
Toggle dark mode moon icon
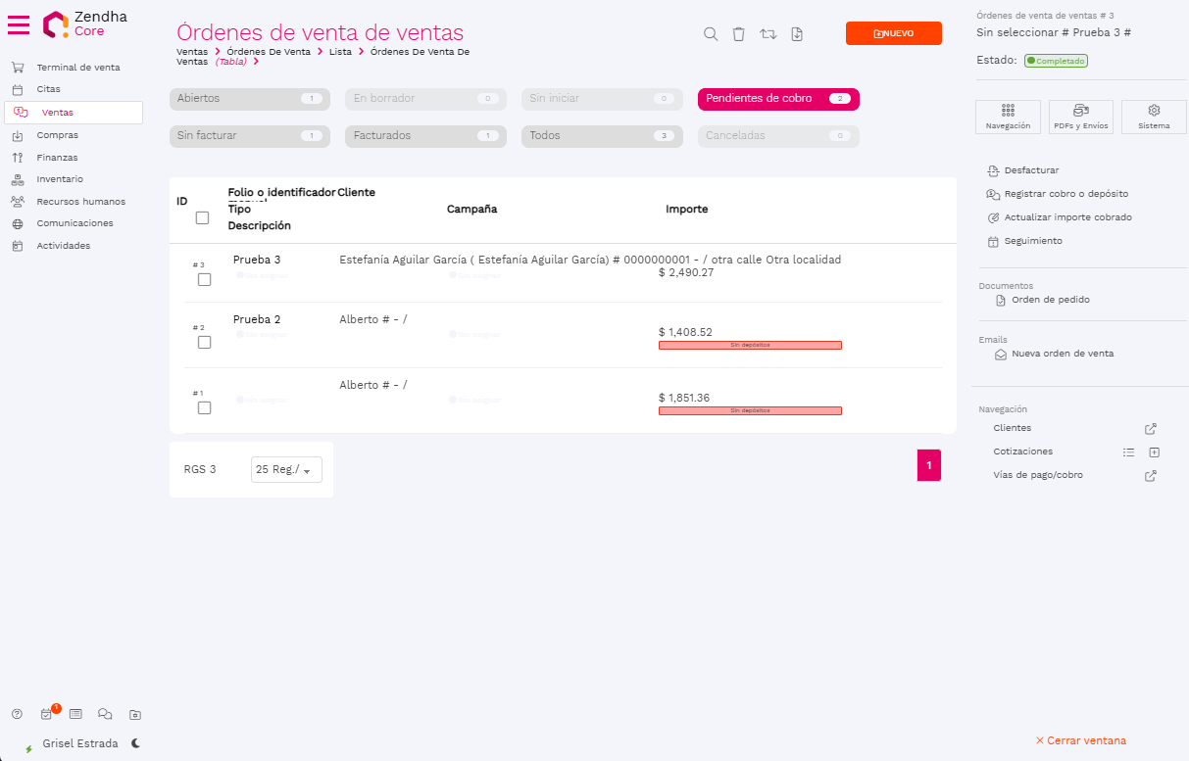pyautogui.click(x=136, y=743)
